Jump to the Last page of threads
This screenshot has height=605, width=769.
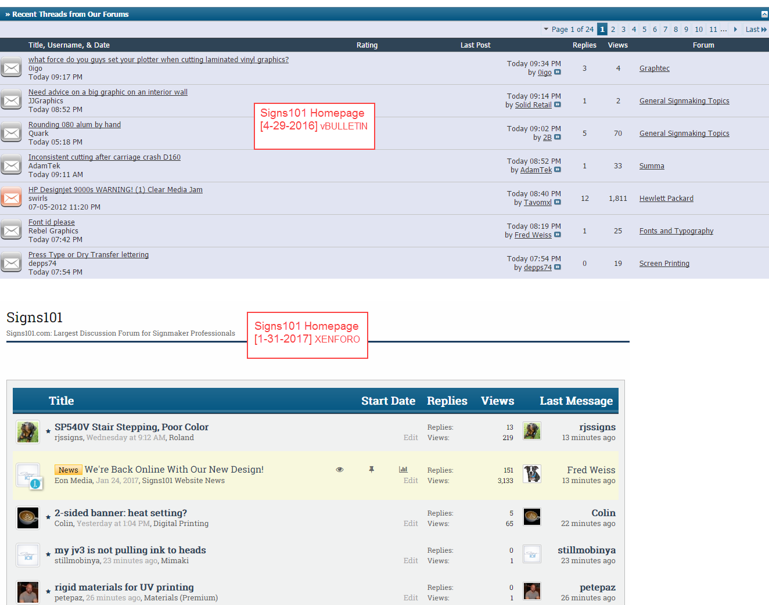(x=756, y=29)
